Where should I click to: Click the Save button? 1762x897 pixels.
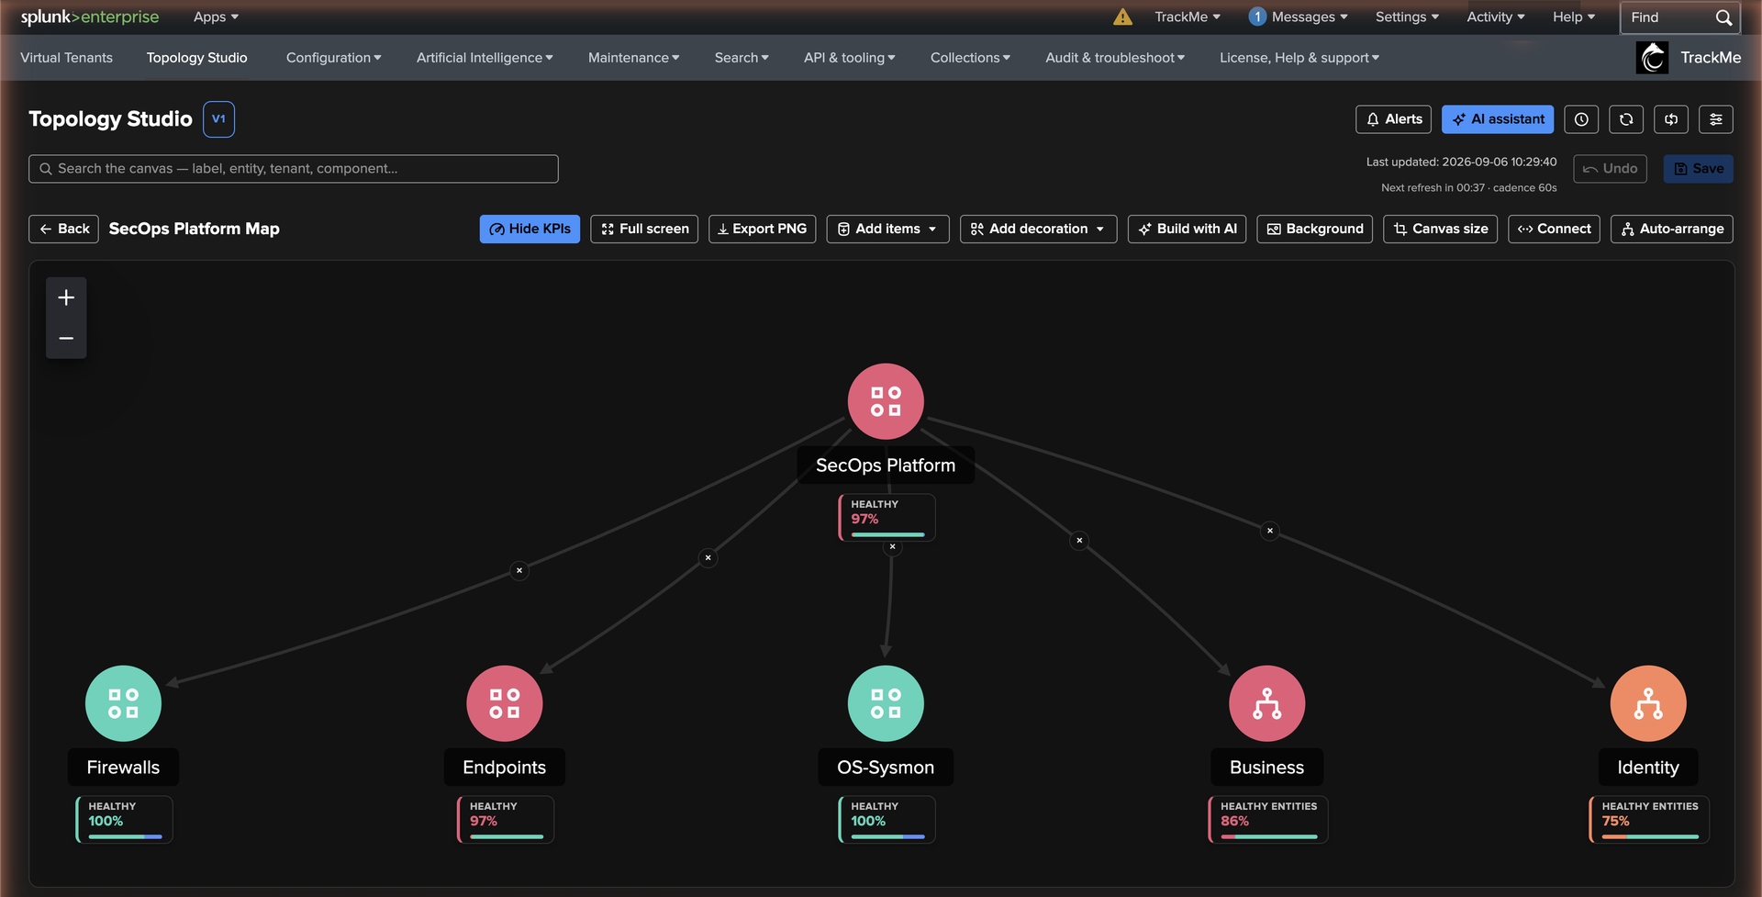coord(1698,169)
